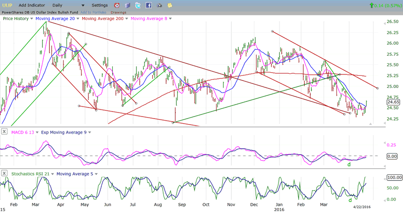Viewport: 403px width, 212px height.
Task: Click the Add to Portfolio link
Action: (94, 12)
